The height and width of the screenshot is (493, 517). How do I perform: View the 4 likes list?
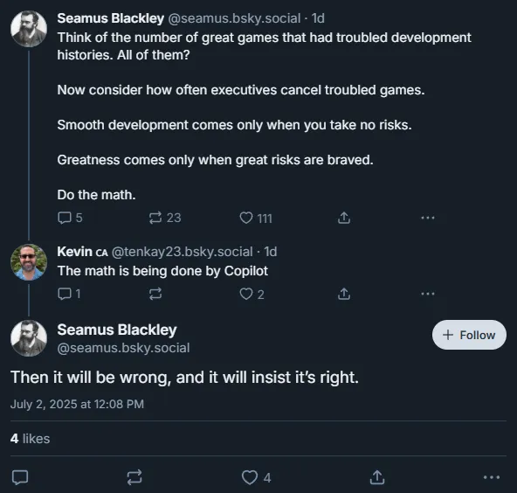(x=30, y=439)
